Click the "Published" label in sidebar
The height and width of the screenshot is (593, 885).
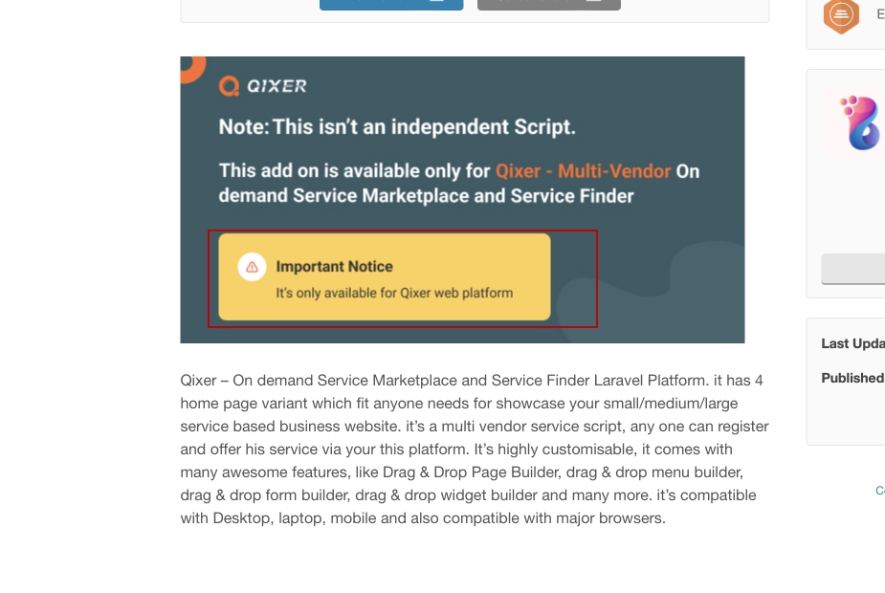click(x=852, y=378)
